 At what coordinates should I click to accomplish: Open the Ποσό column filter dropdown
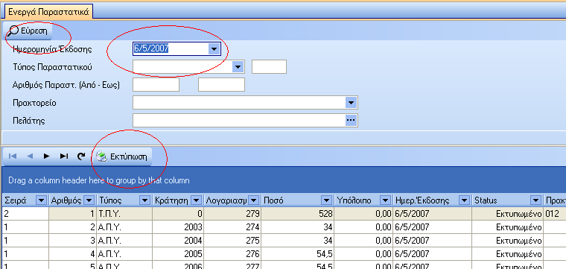(x=327, y=200)
